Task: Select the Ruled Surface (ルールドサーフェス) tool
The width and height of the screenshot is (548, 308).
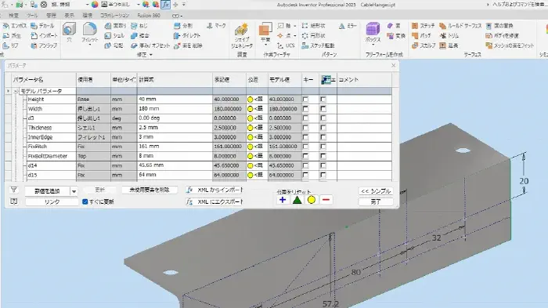Action: 460,26
